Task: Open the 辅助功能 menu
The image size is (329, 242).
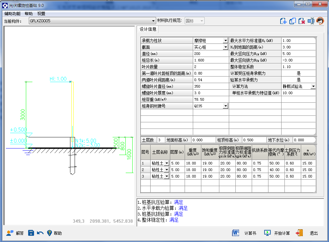Action: point(12,14)
